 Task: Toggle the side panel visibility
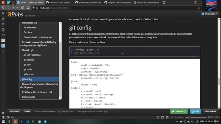pyautogui.click(x=3, y=117)
